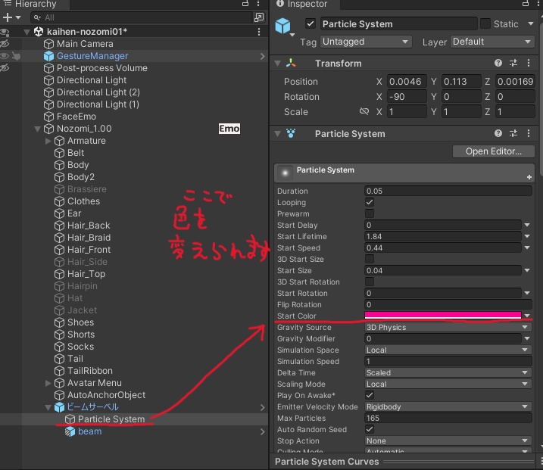Click the Particle System module header bar
The height and width of the screenshot is (470, 543).
404,173
